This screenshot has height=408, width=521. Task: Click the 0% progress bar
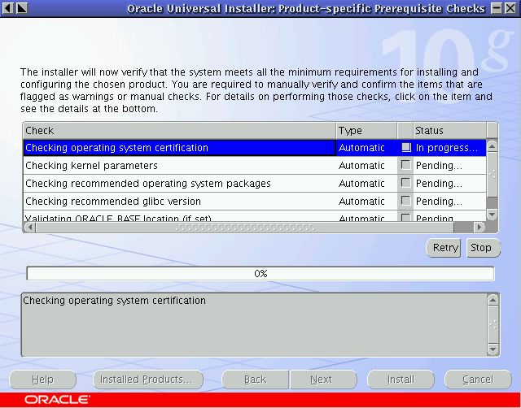coord(260,274)
